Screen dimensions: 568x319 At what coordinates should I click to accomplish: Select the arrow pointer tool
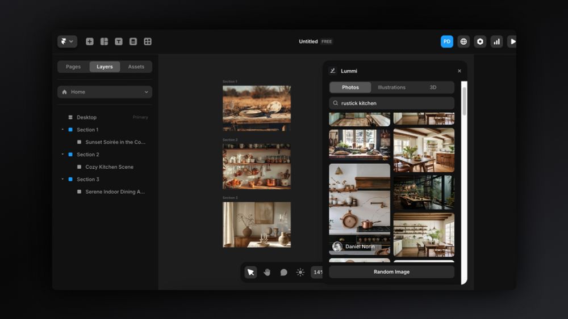pos(250,272)
